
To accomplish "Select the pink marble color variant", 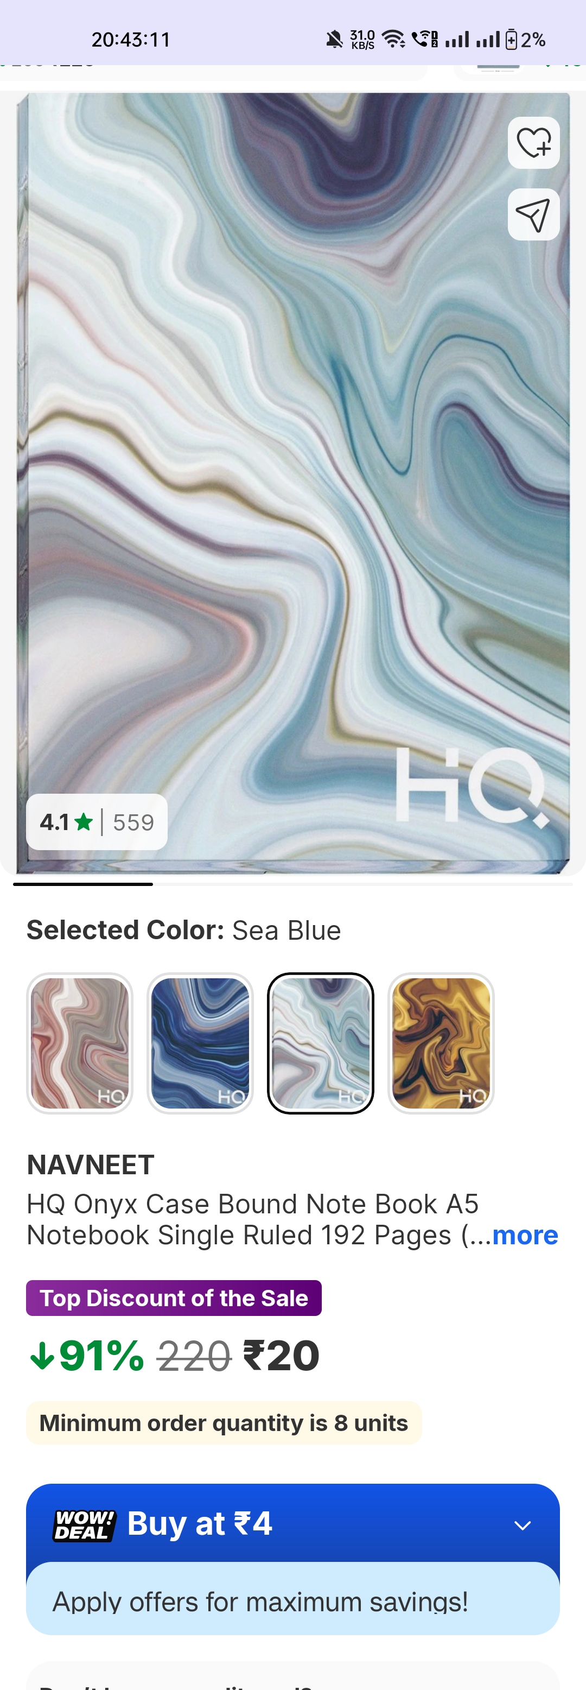I will tap(80, 1042).
